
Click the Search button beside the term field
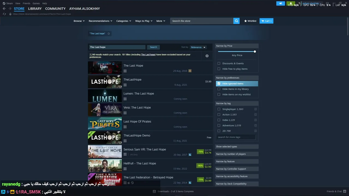tap(154, 47)
